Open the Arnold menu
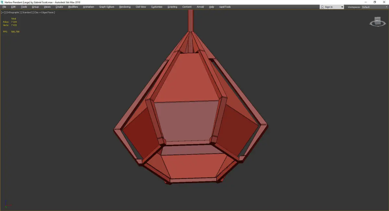The image size is (389, 211). pos(200,7)
